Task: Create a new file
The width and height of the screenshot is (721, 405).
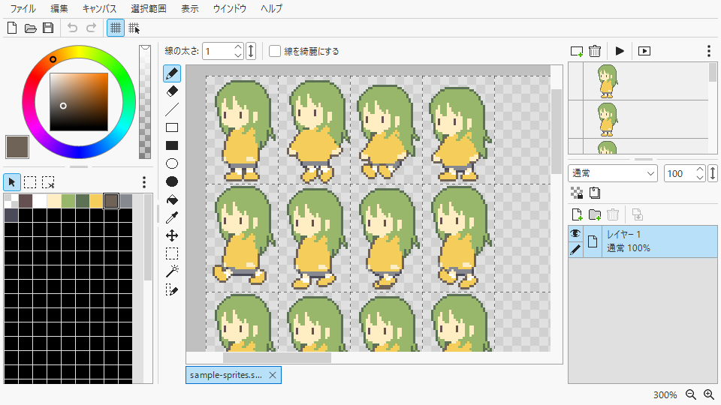Action: pos(13,28)
